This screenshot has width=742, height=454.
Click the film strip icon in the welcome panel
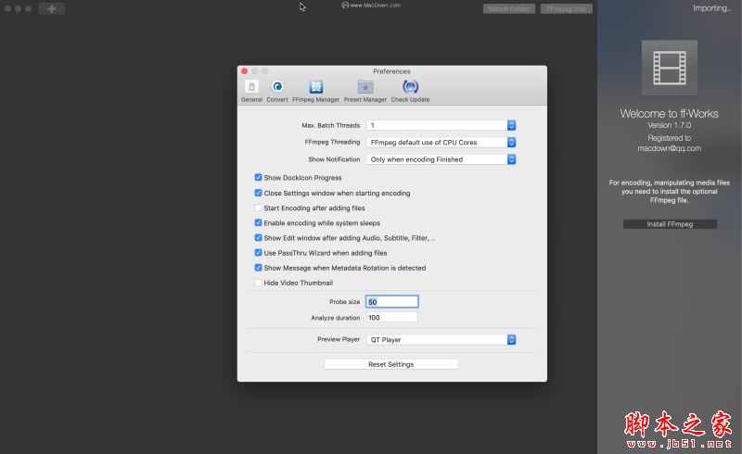(x=669, y=68)
